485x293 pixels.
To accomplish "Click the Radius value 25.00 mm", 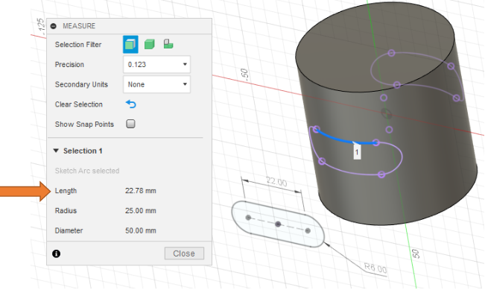I will [140, 211].
